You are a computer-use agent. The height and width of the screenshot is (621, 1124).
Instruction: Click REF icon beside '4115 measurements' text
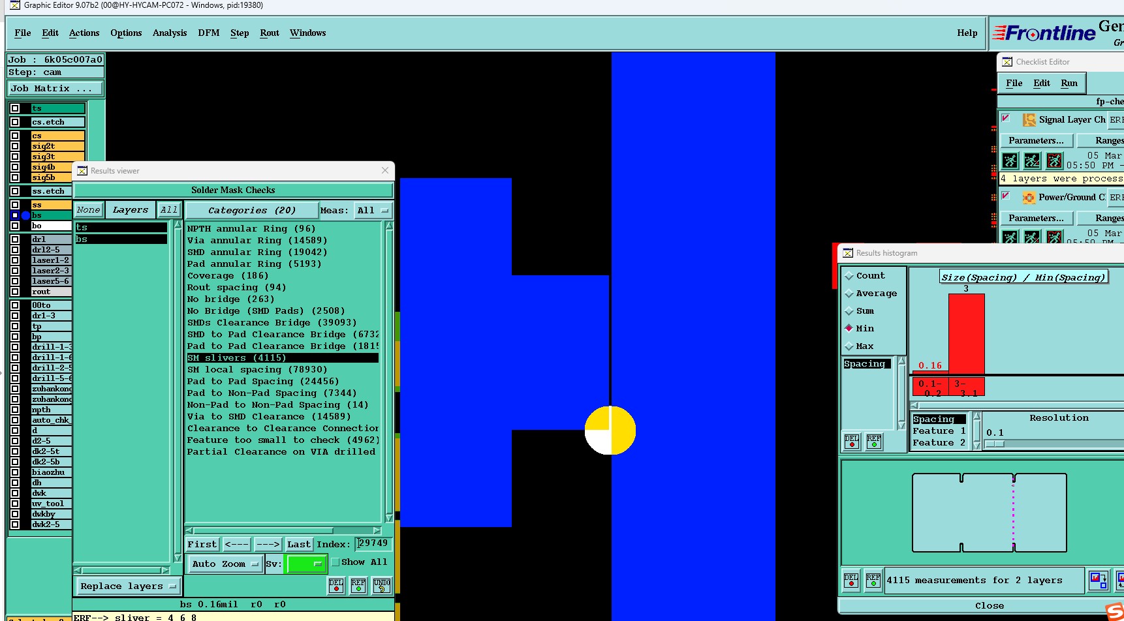click(873, 580)
